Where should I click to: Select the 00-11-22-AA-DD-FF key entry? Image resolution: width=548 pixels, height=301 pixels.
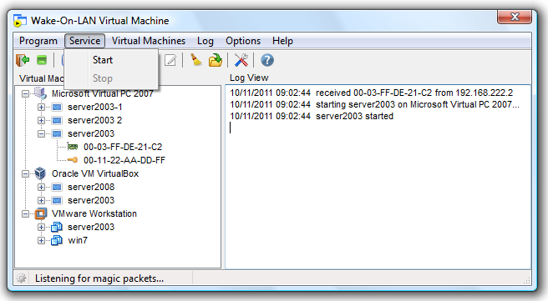pos(124,160)
